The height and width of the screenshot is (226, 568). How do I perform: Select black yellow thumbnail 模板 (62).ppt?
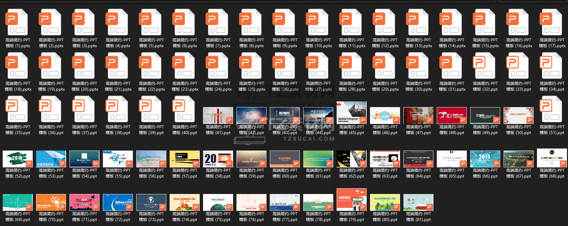click(351, 159)
